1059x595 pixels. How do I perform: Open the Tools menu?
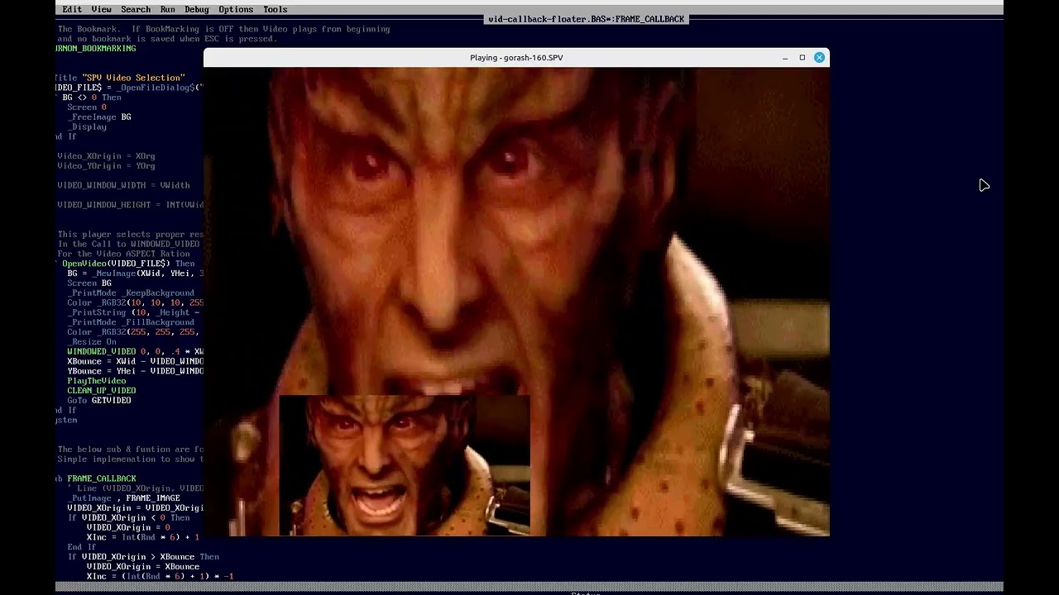pyautogui.click(x=276, y=9)
